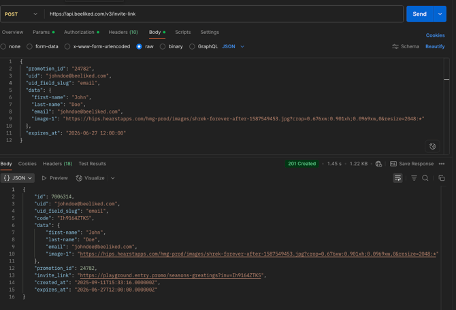
Task: Click the search response icon
Action: 425,178
